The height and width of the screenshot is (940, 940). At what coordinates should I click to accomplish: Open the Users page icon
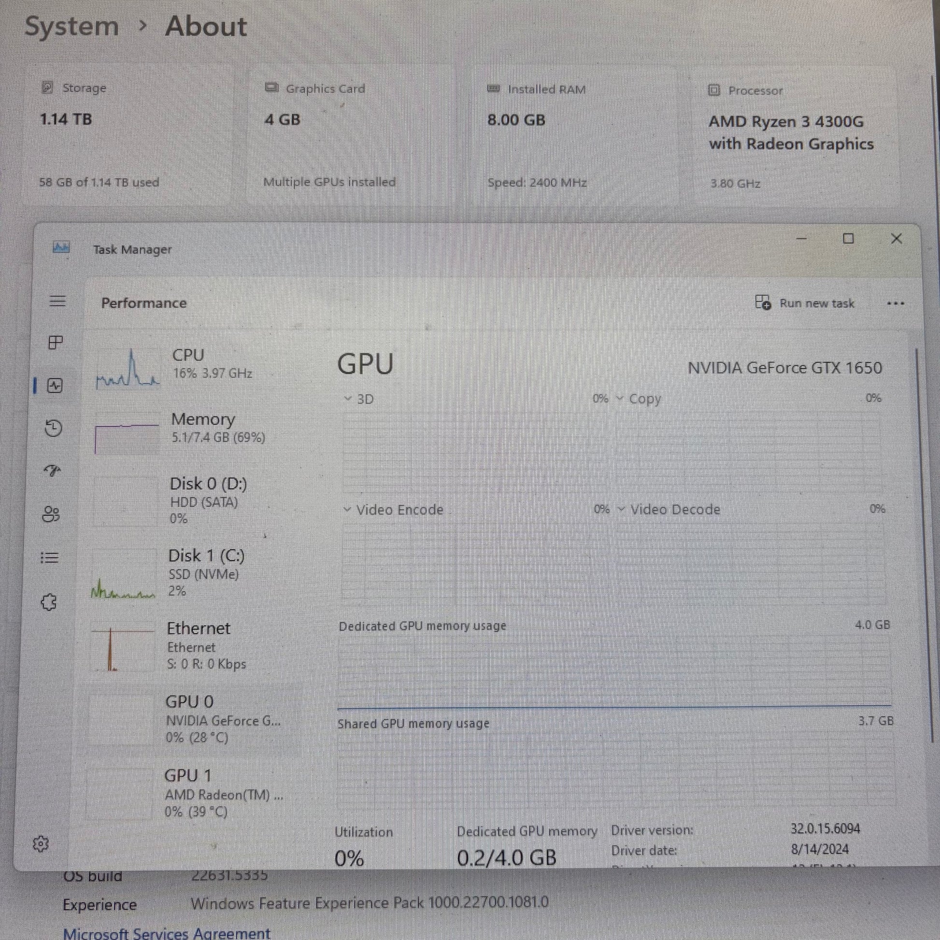point(51,514)
